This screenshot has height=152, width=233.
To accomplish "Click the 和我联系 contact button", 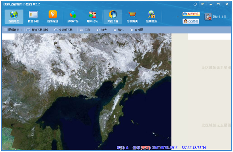I will click(191, 14).
